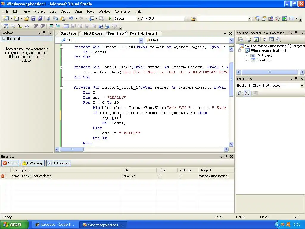Switch to the Start Page tab

[x=68, y=33]
